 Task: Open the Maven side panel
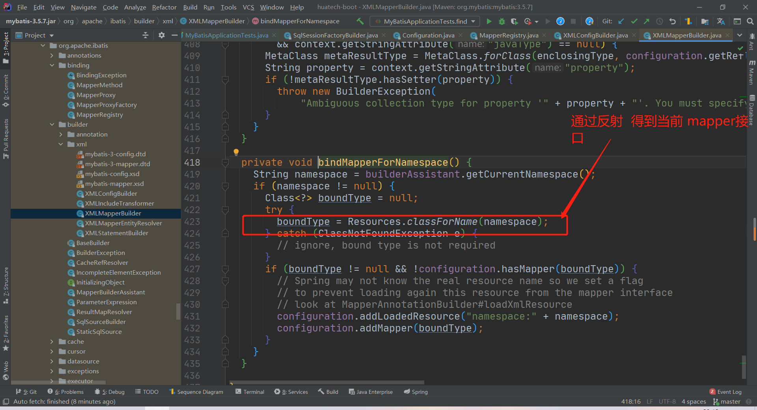click(752, 72)
